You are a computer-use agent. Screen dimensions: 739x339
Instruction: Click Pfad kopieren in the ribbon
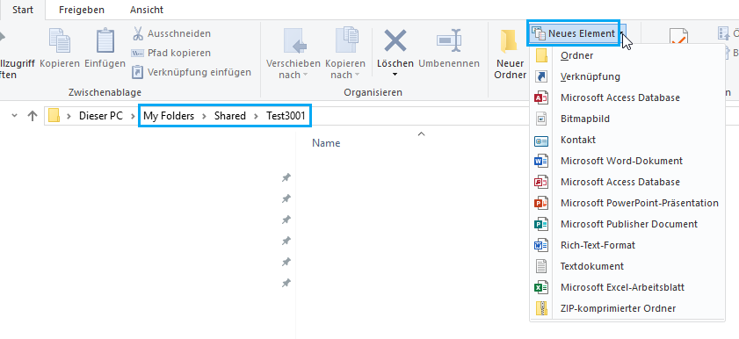pos(171,53)
